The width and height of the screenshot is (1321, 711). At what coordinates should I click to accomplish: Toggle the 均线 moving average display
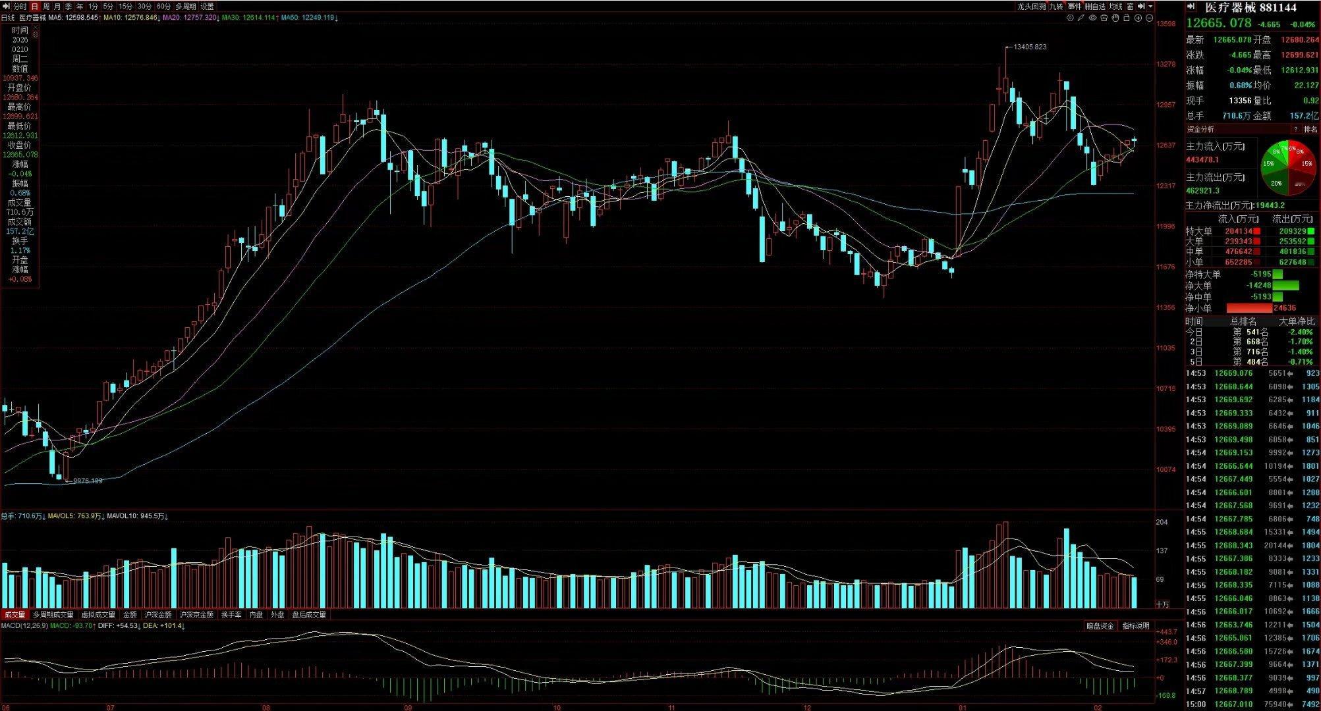click(1115, 7)
